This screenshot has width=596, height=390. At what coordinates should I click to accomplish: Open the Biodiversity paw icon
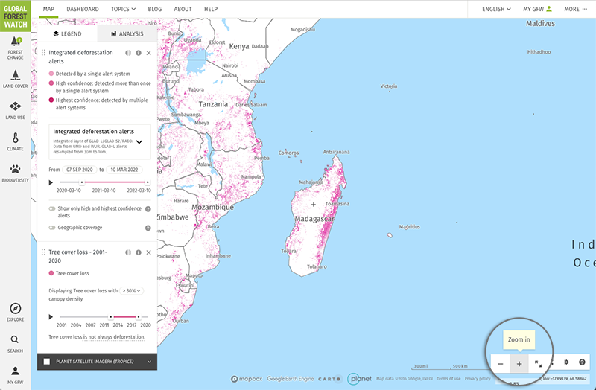(x=16, y=173)
